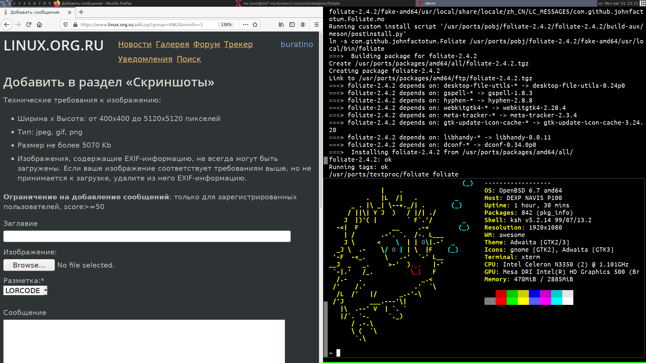Click the date and time clock

point(621,3)
